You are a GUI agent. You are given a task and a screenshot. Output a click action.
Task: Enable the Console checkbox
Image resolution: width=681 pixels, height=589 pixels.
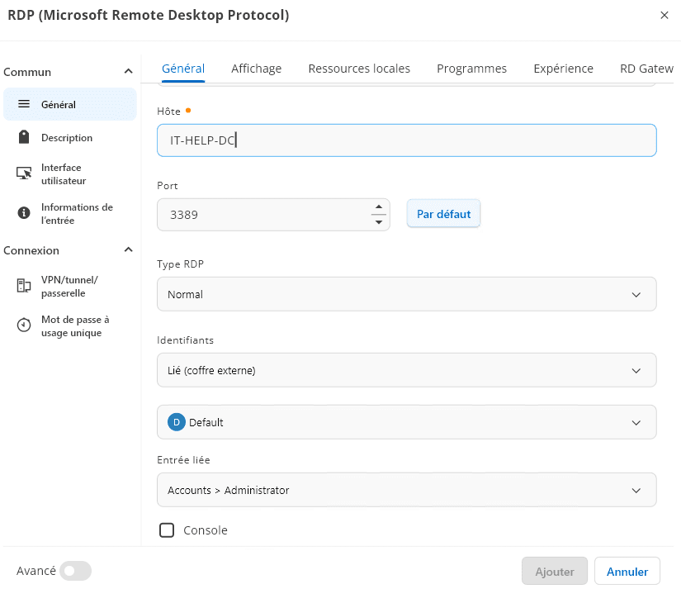click(167, 530)
